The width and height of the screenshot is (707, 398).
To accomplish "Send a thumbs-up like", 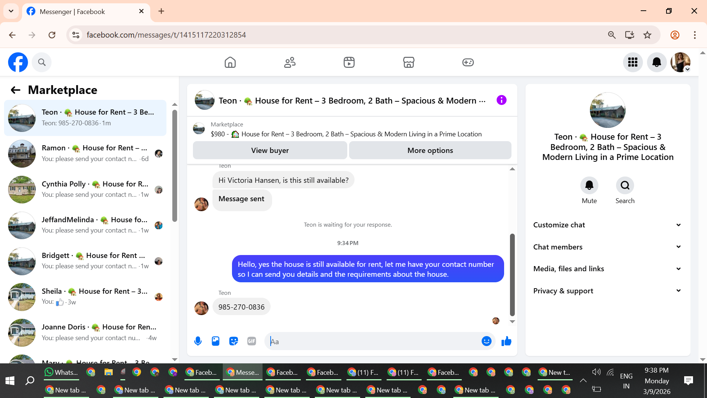I will pos(506,341).
